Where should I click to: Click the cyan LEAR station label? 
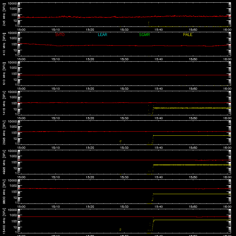(102, 35)
